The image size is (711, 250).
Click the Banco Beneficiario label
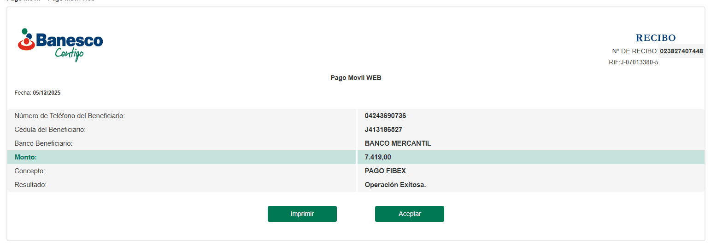[43, 143]
